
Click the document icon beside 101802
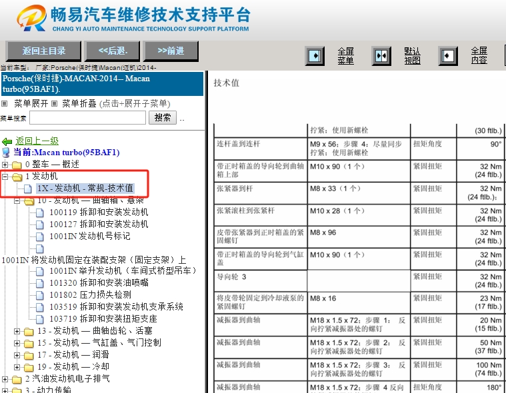(x=40, y=295)
